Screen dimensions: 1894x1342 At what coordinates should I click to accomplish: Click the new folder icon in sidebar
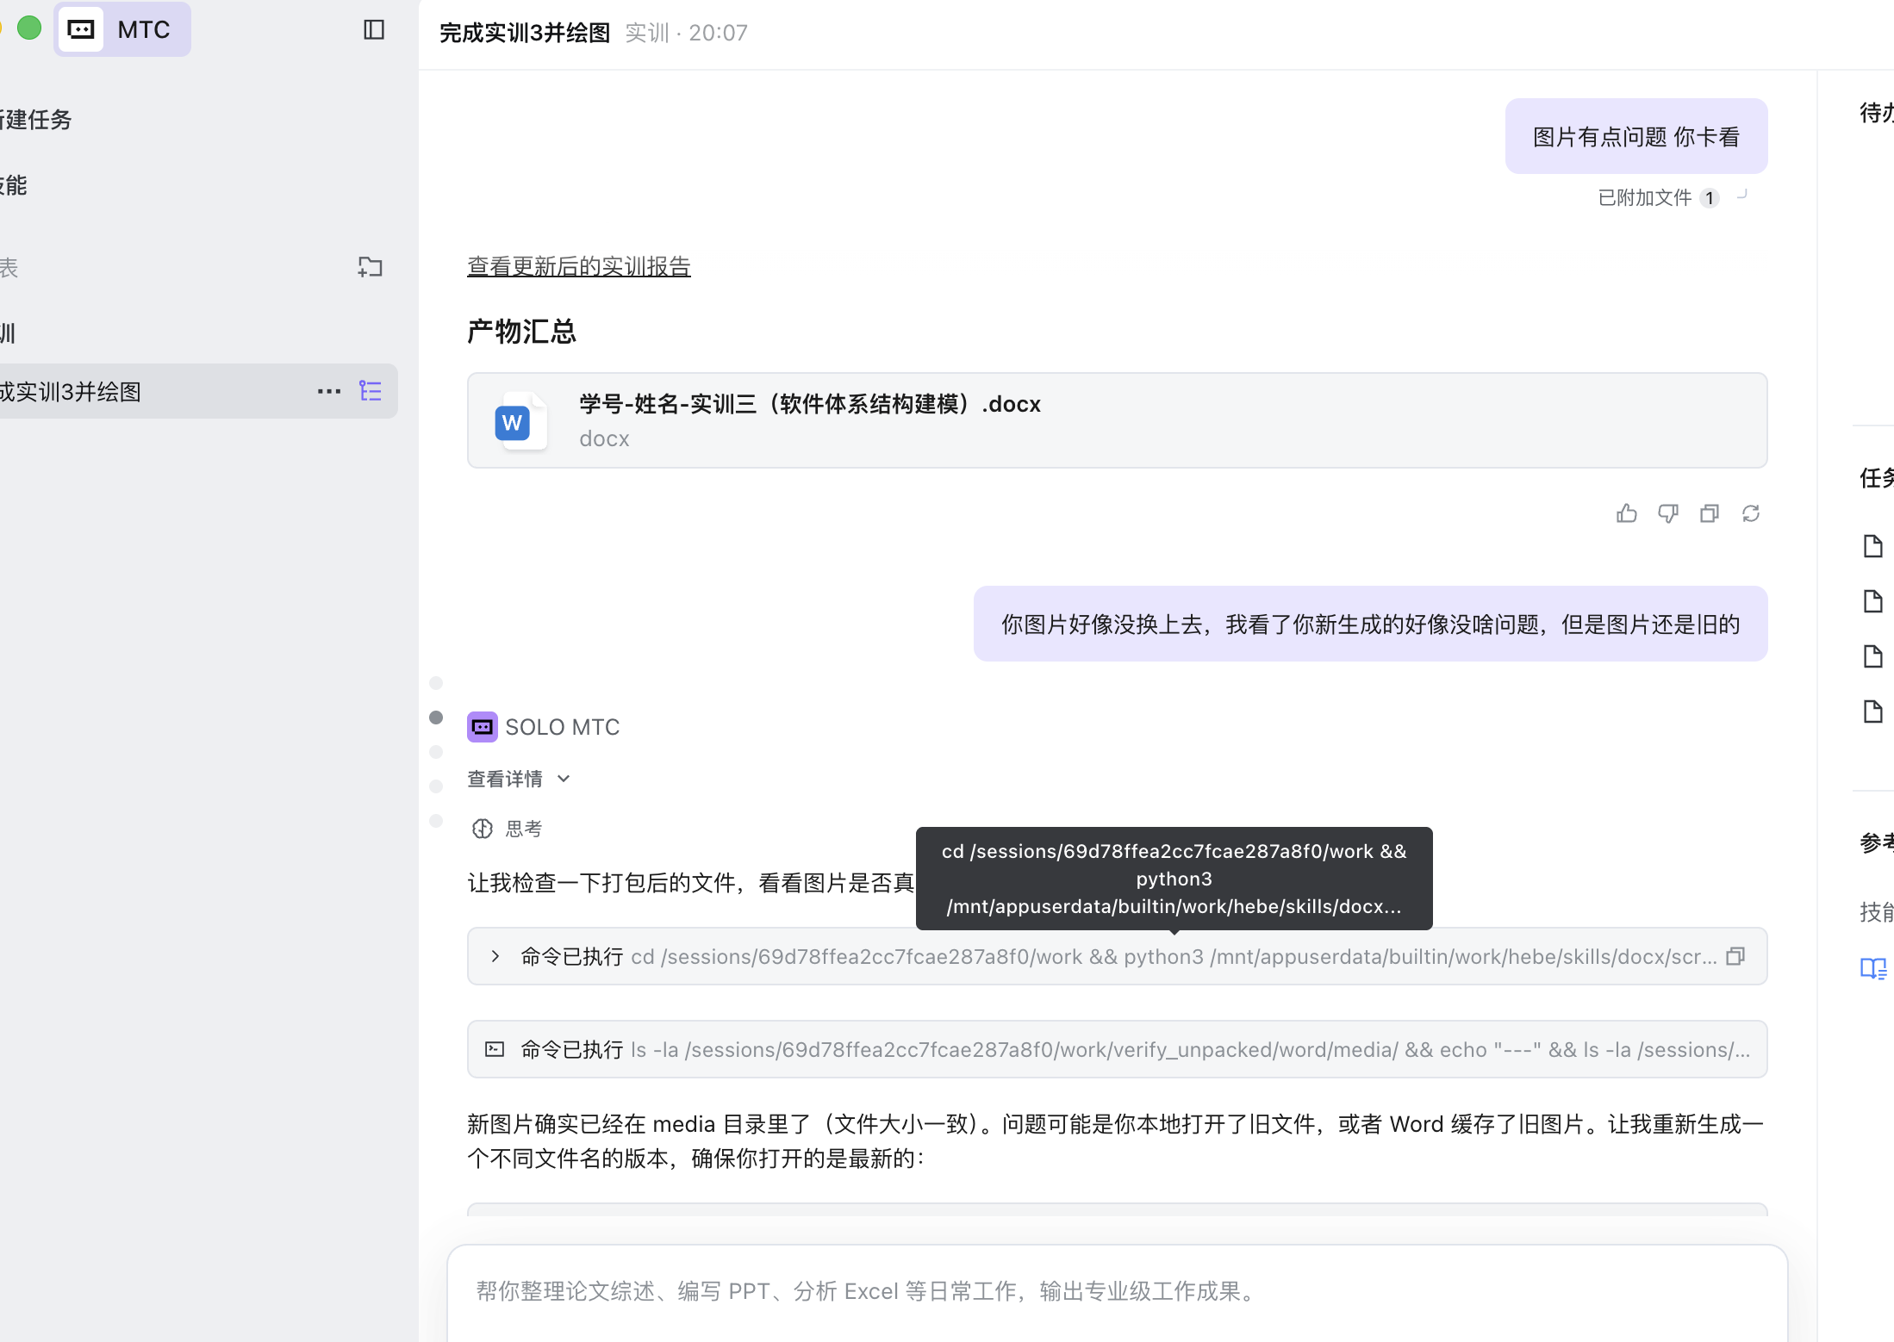370,268
